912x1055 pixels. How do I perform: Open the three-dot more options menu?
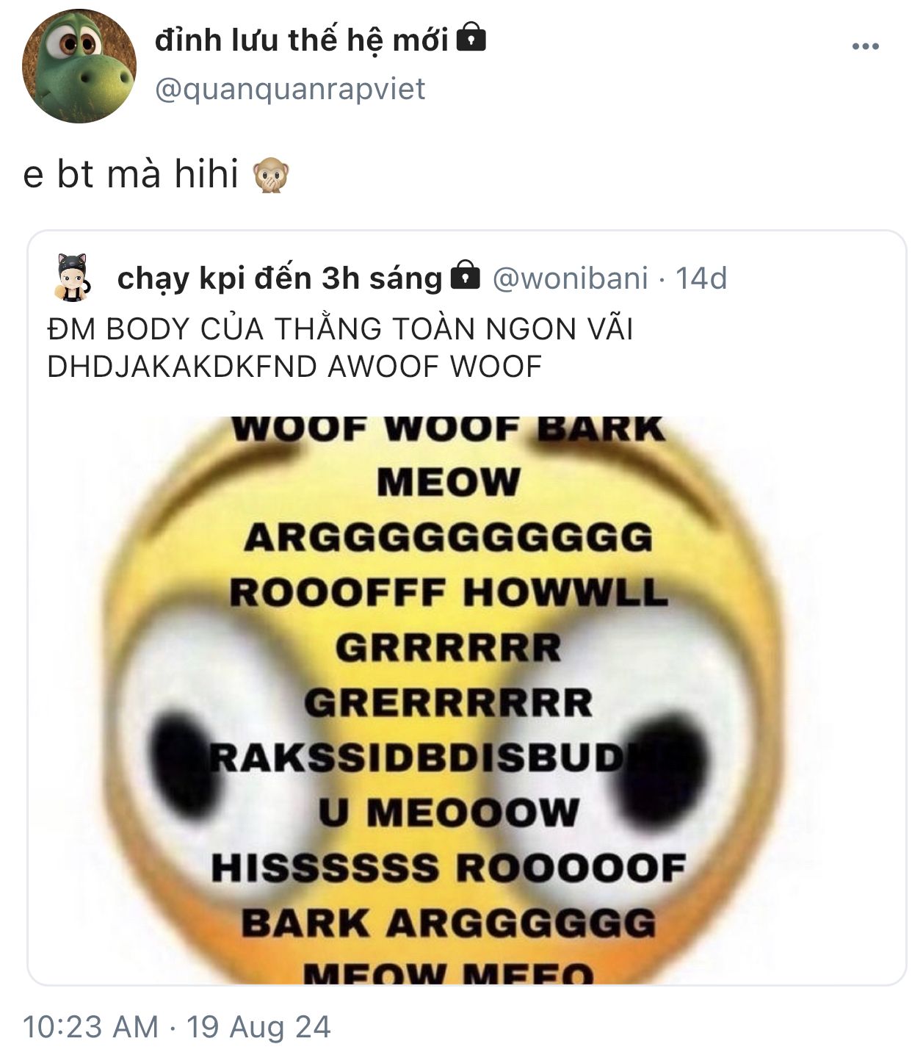(865, 47)
